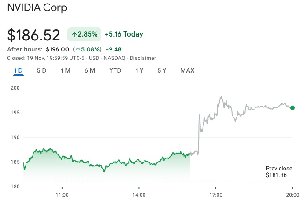
Task: Select the YTD range tab
Action: click(115, 70)
